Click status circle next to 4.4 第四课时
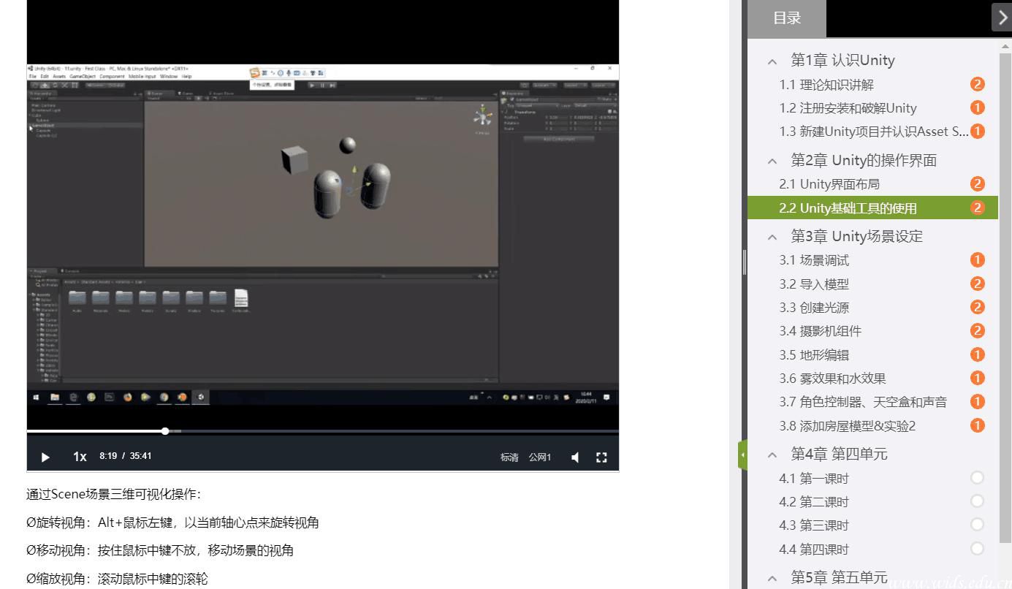The image size is (1012, 589). (x=977, y=549)
